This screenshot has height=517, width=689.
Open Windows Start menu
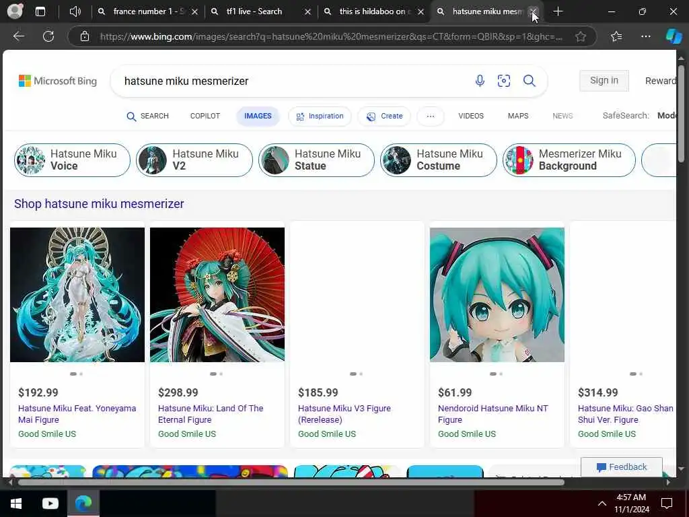point(16,504)
